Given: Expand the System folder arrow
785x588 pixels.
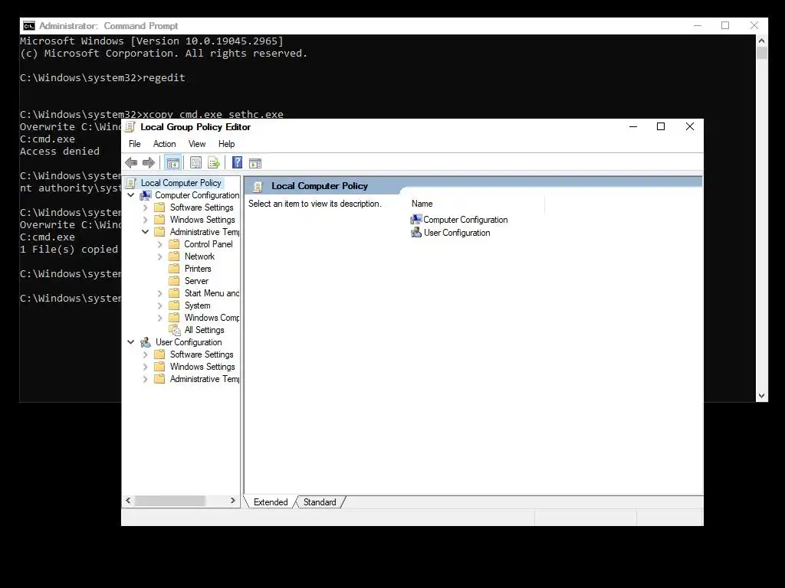Looking at the screenshot, I should pyautogui.click(x=159, y=305).
